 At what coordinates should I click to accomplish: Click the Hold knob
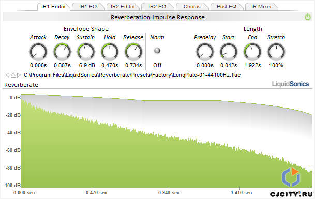[110, 52]
